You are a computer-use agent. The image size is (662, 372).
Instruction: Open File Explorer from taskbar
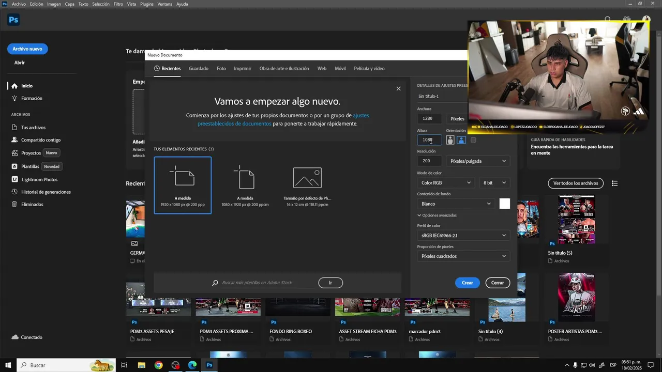(x=141, y=365)
